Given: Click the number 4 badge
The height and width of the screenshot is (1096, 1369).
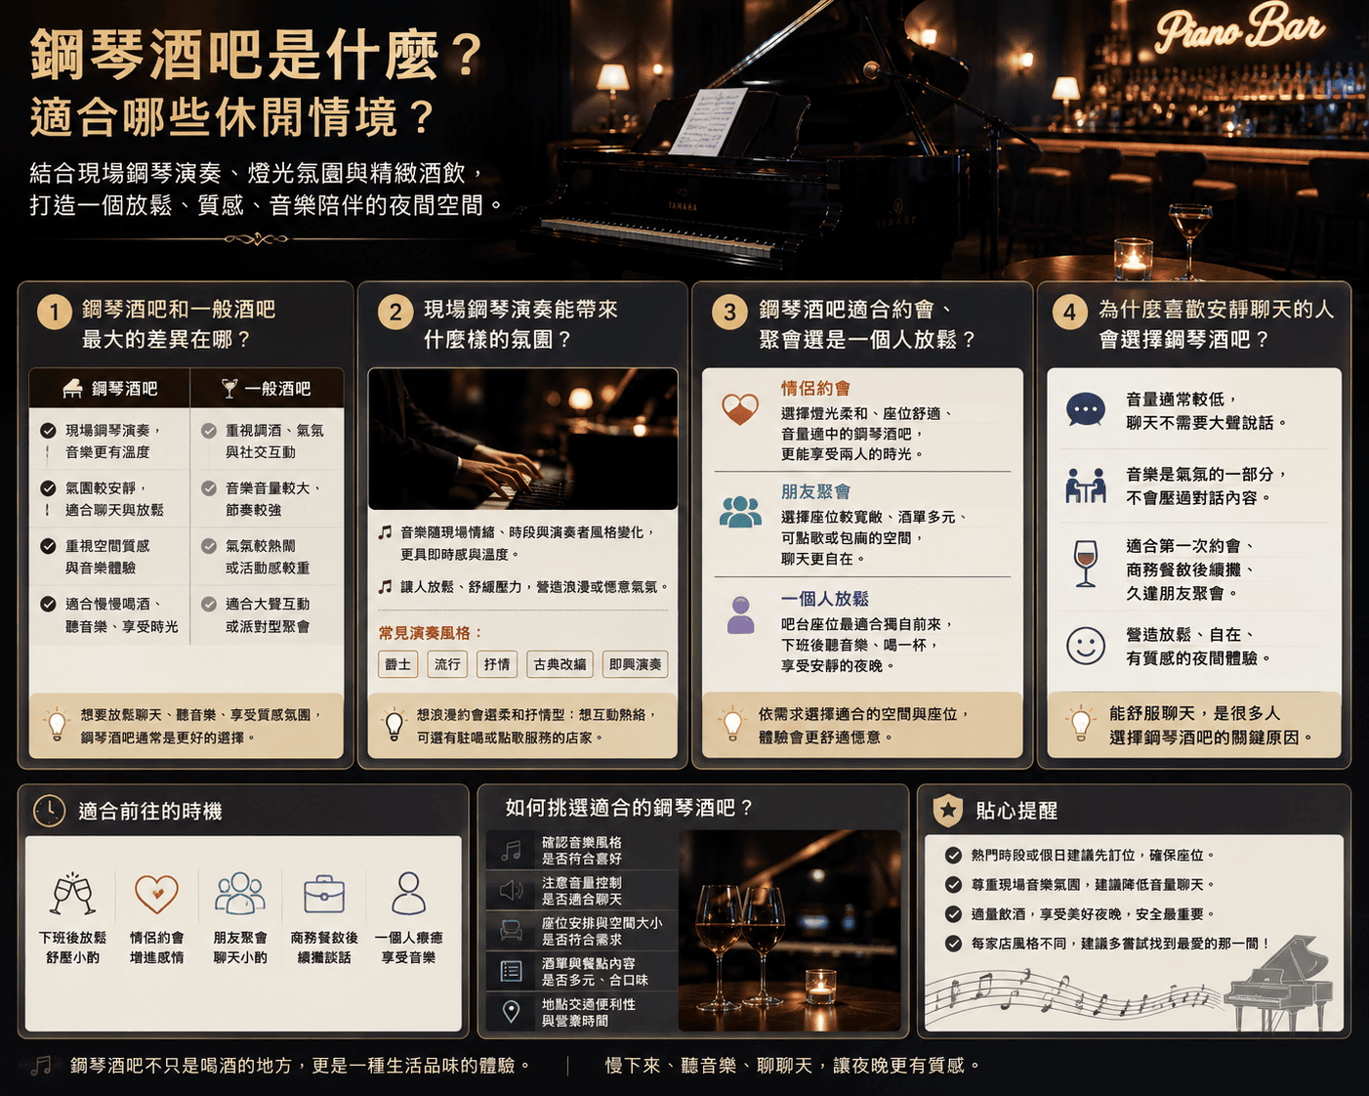Looking at the screenshot, I should (1069, 313).
